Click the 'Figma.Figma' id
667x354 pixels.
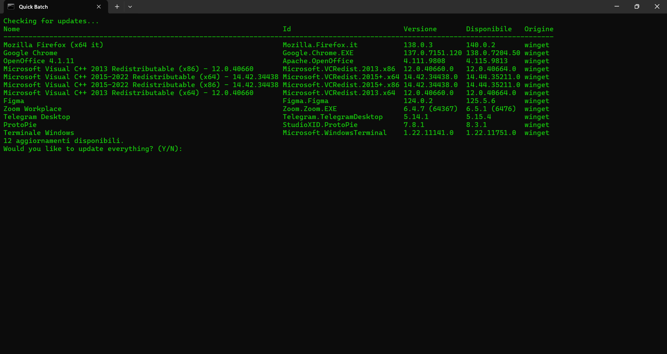pyautogui.click(x=306, y=101)
